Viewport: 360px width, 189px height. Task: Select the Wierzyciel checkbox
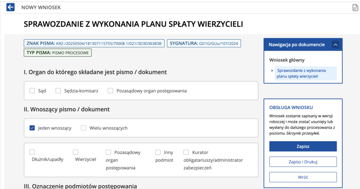[x=76, y=152]
